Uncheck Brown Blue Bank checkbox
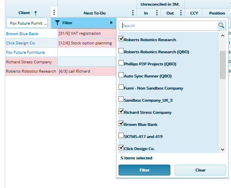This screenshot has width=231, height=188. 121,123
